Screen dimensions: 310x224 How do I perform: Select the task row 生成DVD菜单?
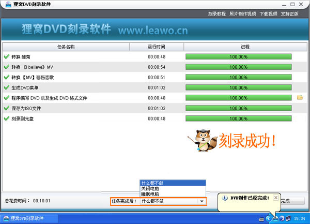pos(155,87)
